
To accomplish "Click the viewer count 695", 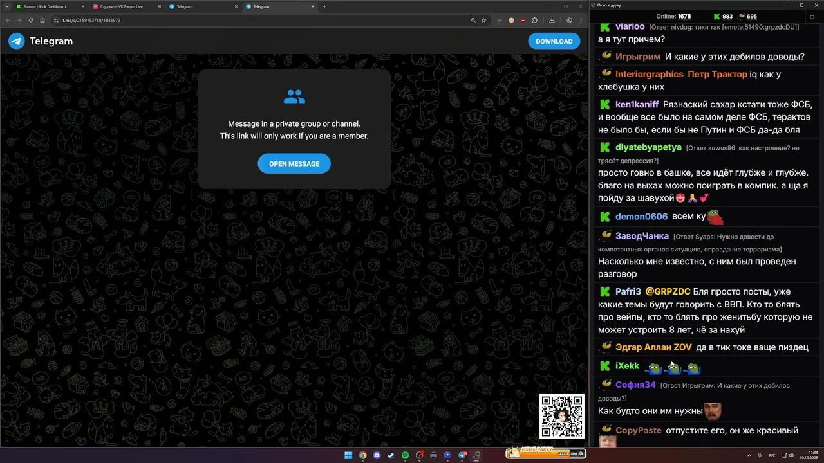I will click(x=747, y=16).
